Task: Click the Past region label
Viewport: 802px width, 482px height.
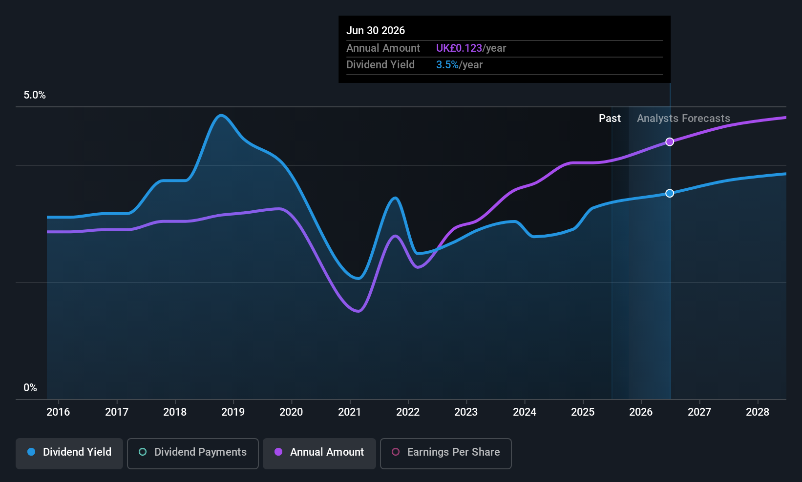Action: 610,119
